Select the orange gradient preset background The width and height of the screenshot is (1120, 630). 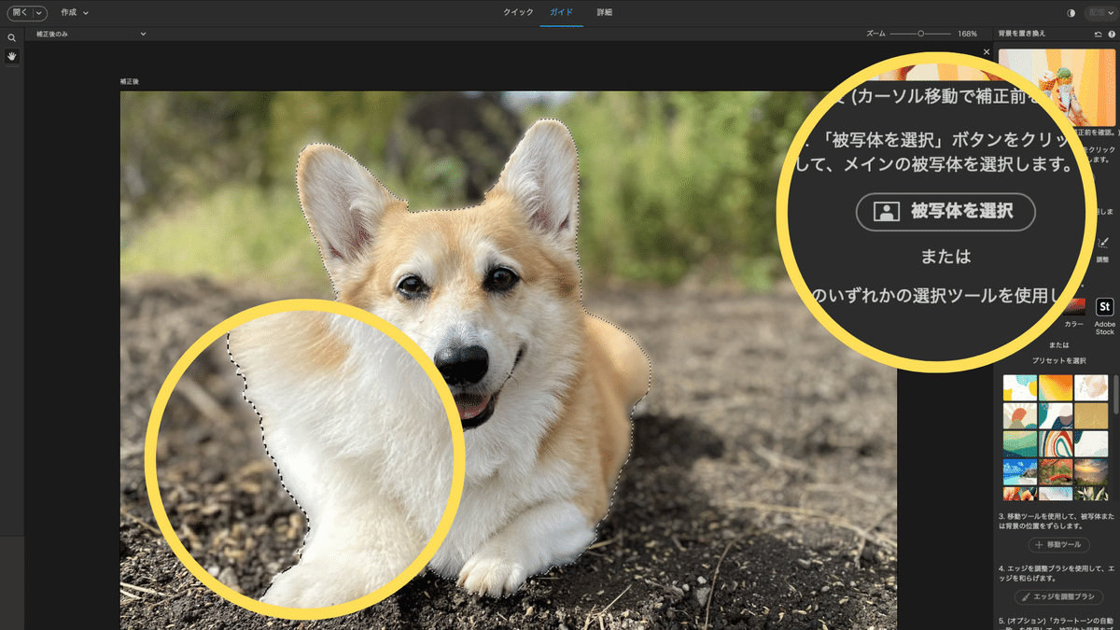click(x=1055, y=387)
